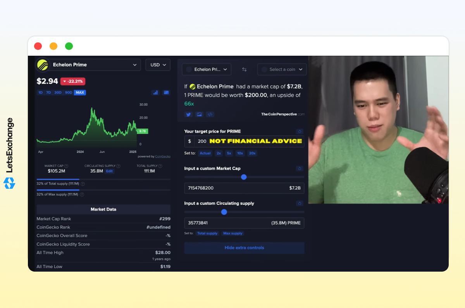Set target price to Actual
This screenshot has height=308, width=465.
coord(205,153)
